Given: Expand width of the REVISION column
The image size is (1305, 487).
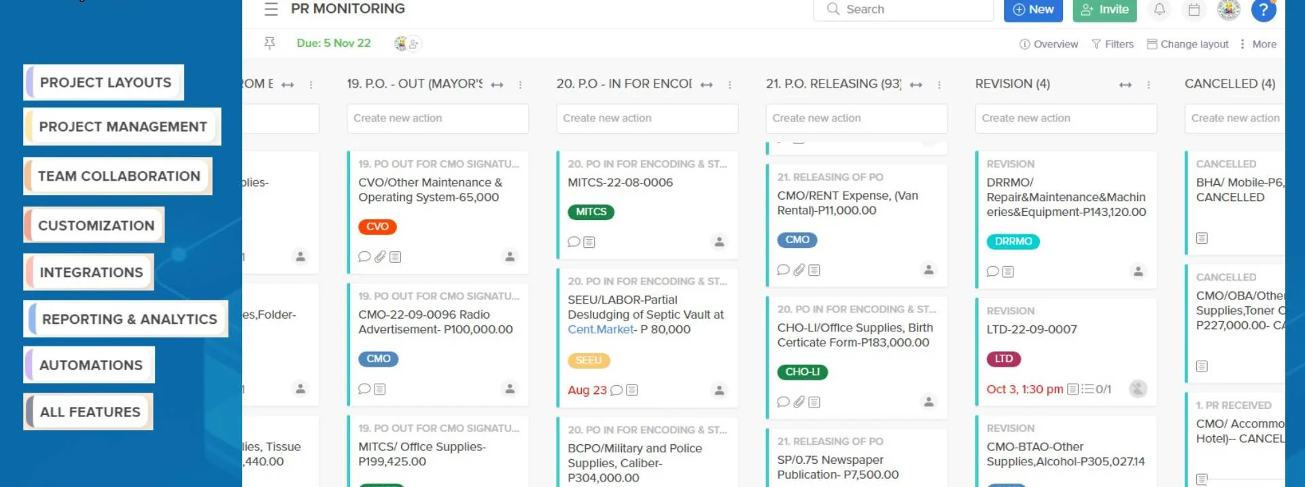Looking at the screenshot, I should [1126, 85].
